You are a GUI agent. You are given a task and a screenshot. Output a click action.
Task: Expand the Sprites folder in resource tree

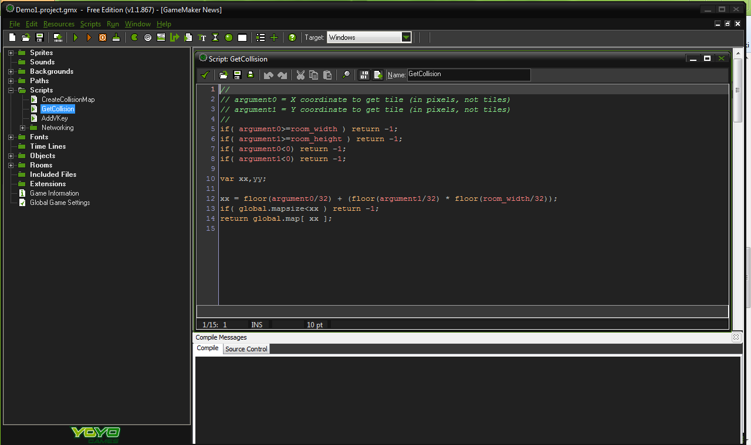point(11,53)
